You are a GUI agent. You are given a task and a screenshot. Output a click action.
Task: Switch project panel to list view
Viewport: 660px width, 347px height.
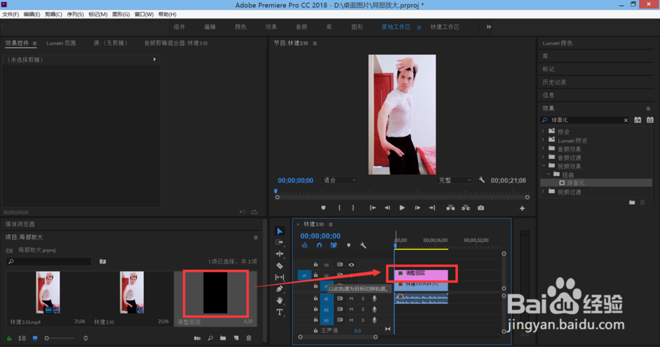tap(22, 338)
